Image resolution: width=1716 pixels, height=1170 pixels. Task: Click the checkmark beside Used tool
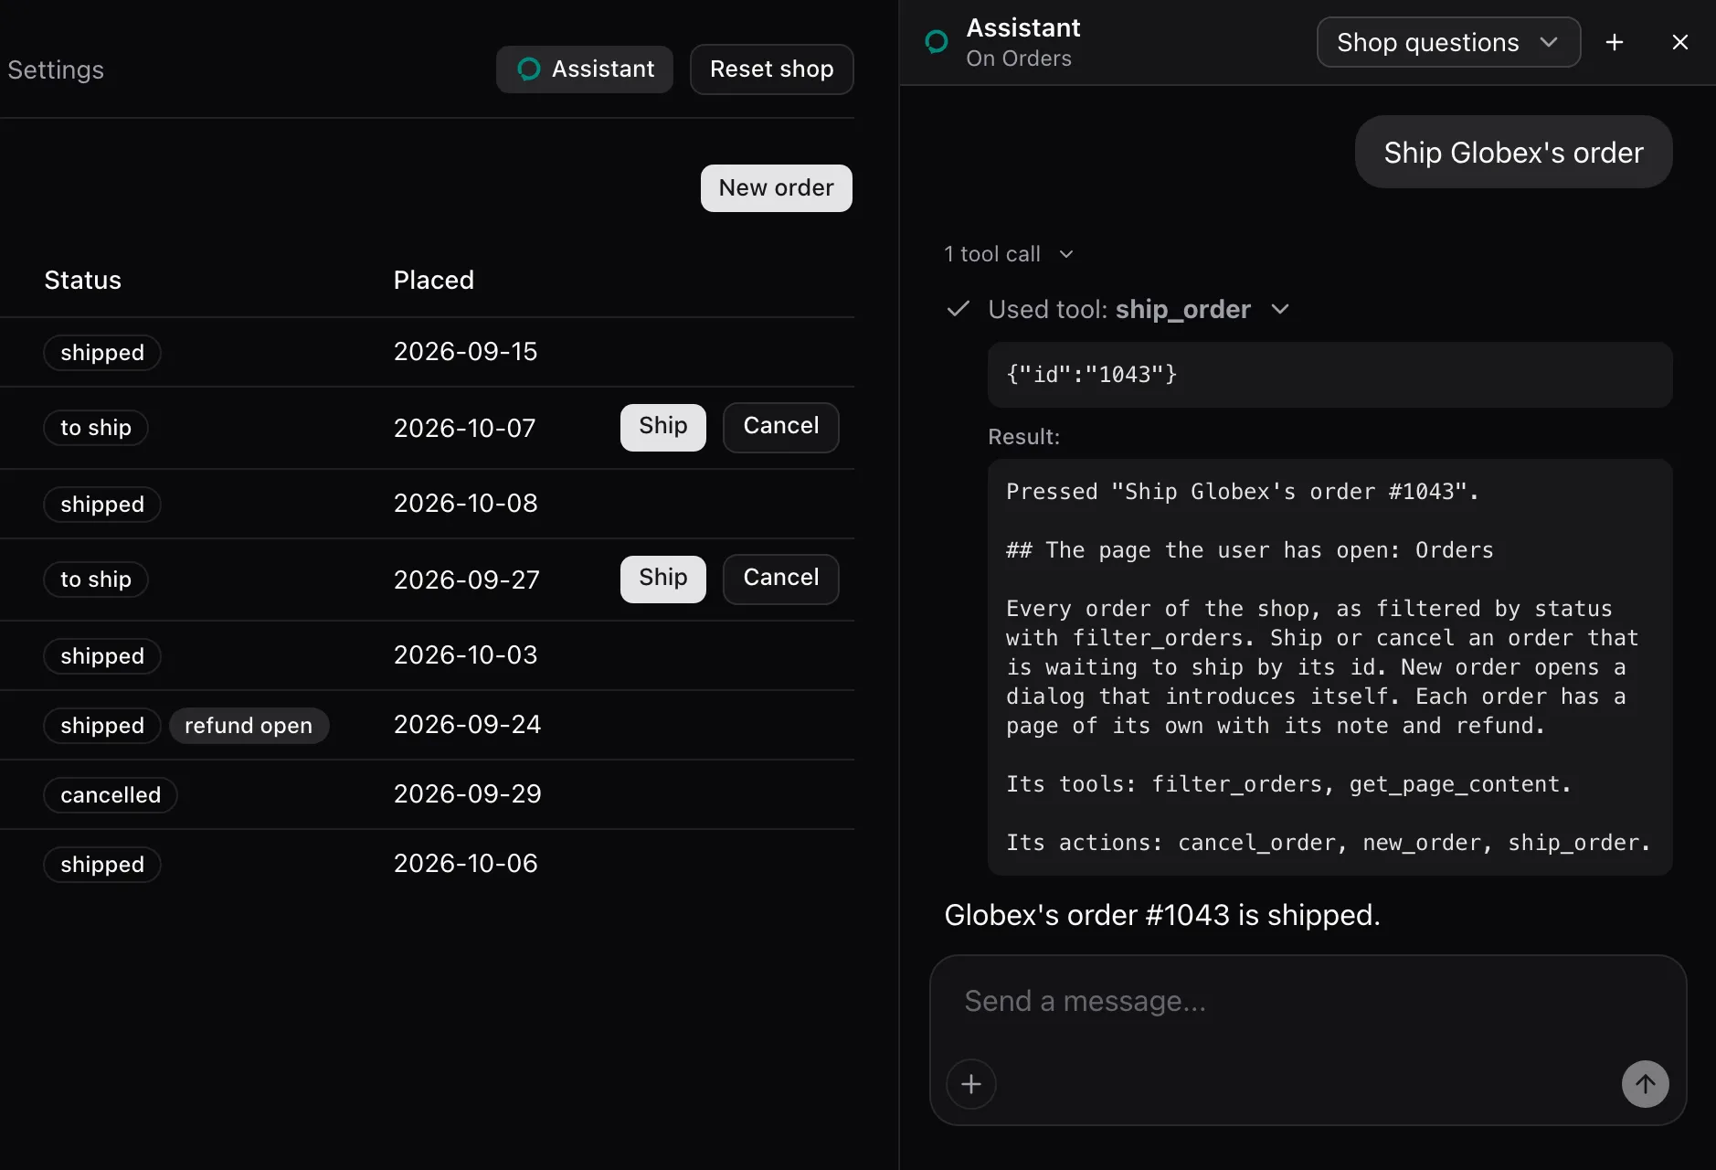coord(958,309)
